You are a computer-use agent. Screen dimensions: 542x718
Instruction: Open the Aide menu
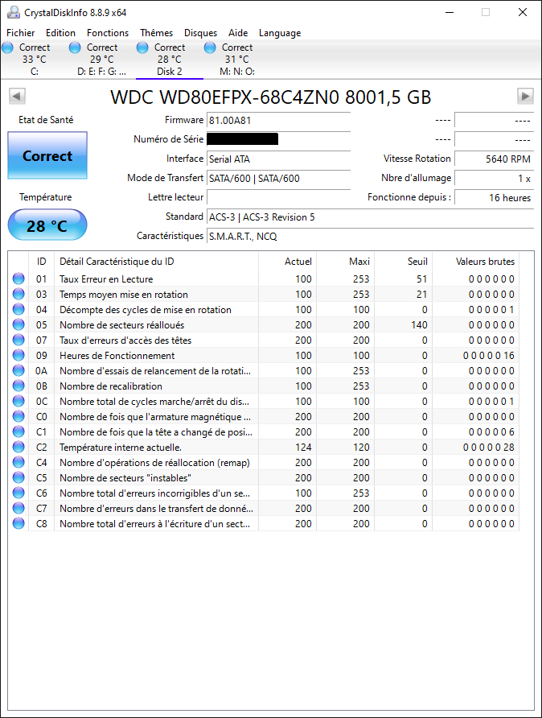point(238,33)
